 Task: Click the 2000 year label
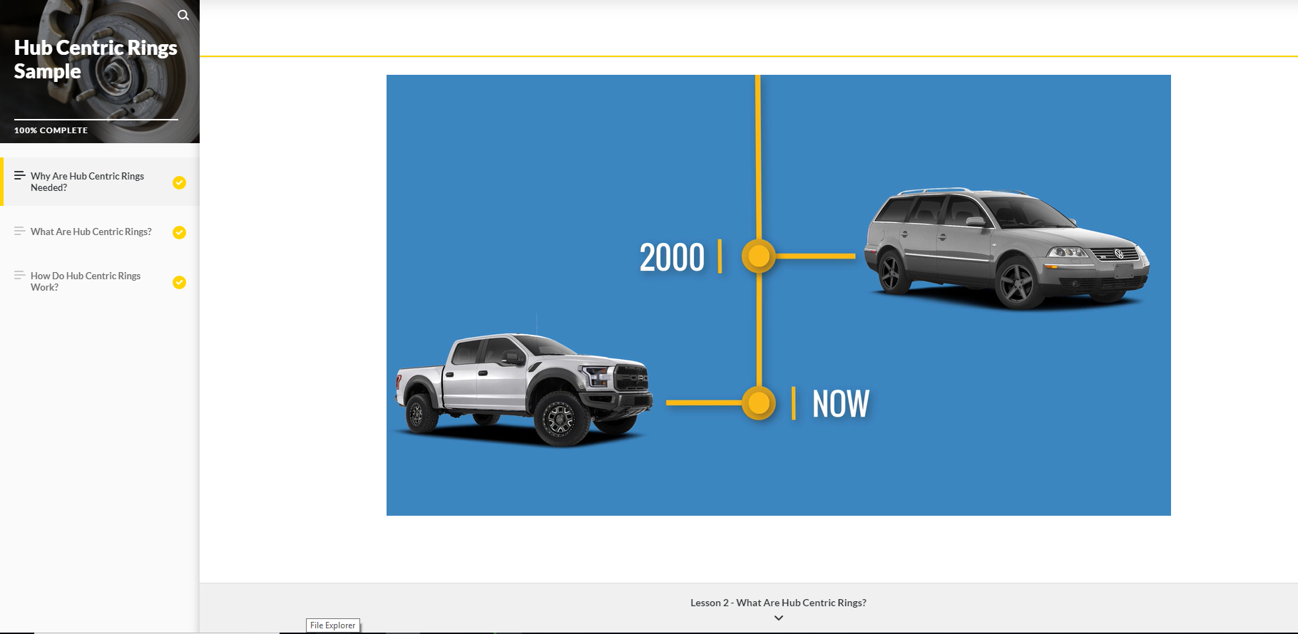pyautogui.click(x=672, y=257)
